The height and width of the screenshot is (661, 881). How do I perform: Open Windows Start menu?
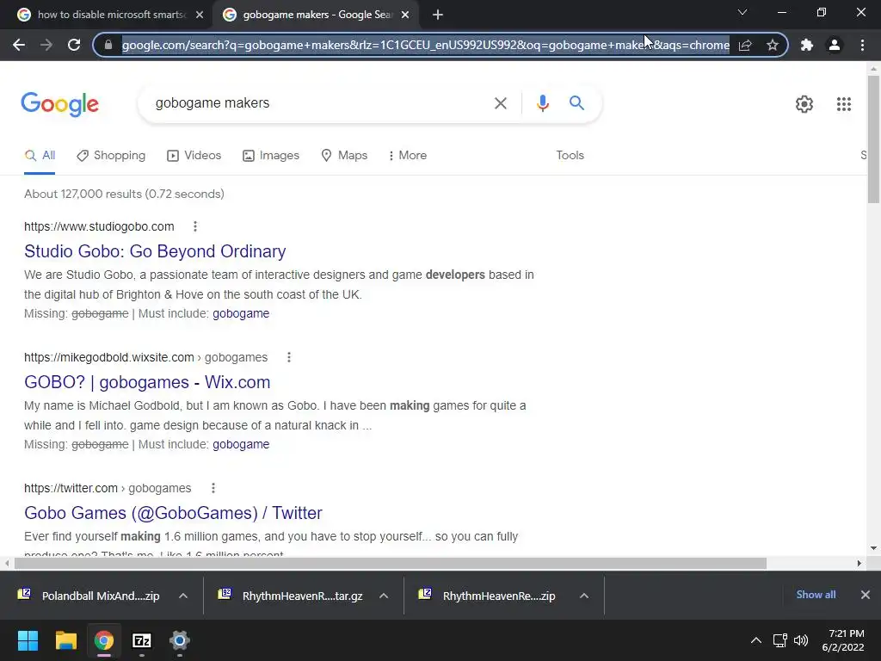tap(28, 640)
